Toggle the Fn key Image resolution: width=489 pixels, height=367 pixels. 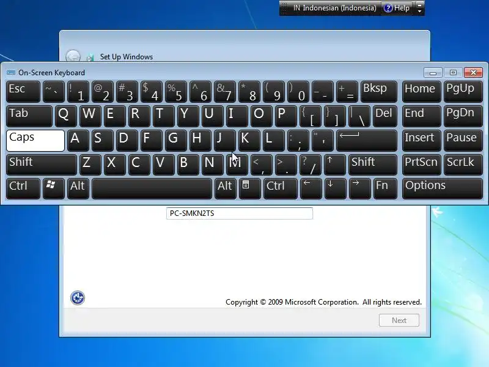(x=385, y=188)
